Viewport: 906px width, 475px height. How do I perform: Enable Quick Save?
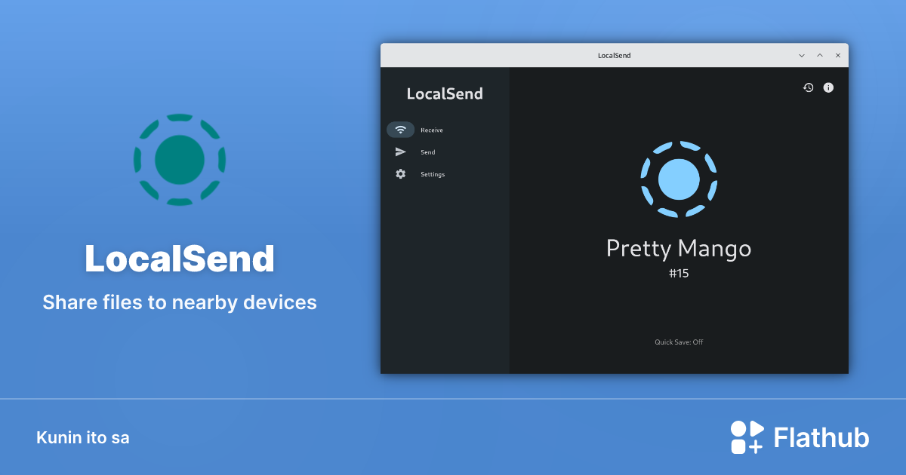pyautogui.click(x=679, y=342)
